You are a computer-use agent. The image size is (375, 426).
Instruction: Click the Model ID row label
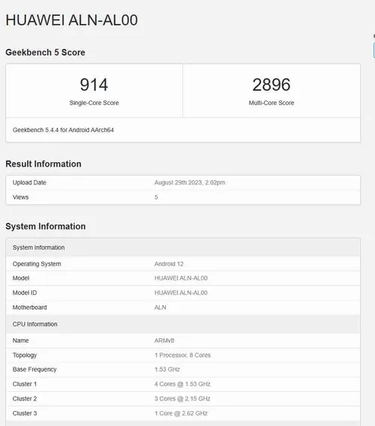click(x=25, y=292)
